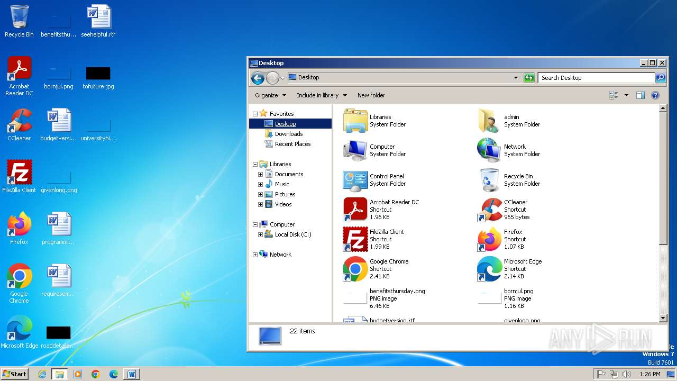Select the tofuture.jpg desktop file
Image resolution: width=677 pixels, height=381 pixels.
98,76
